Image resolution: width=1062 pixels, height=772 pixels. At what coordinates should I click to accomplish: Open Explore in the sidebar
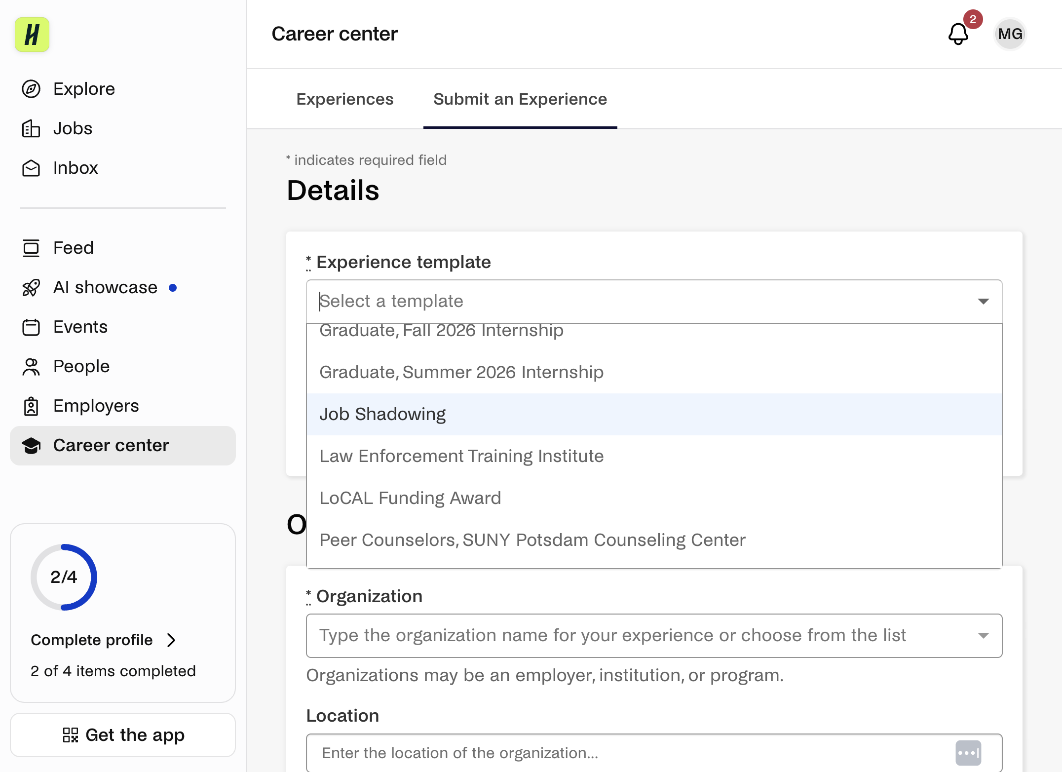[x=123, y=89]
